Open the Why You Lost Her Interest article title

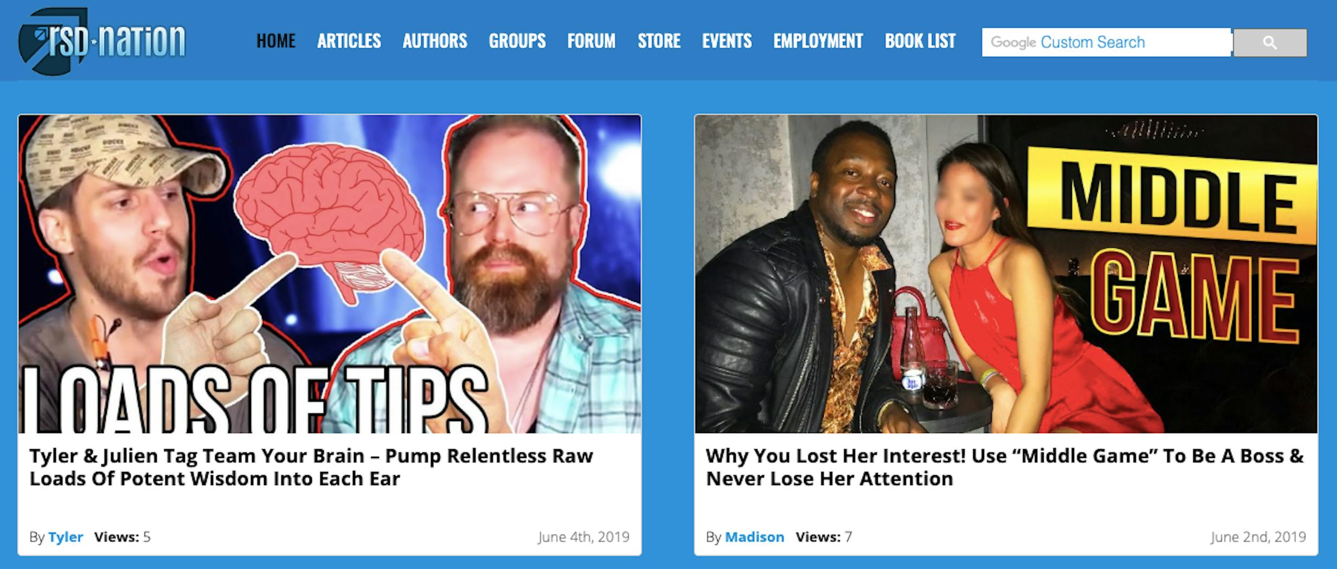click(x=1005, y=467)
